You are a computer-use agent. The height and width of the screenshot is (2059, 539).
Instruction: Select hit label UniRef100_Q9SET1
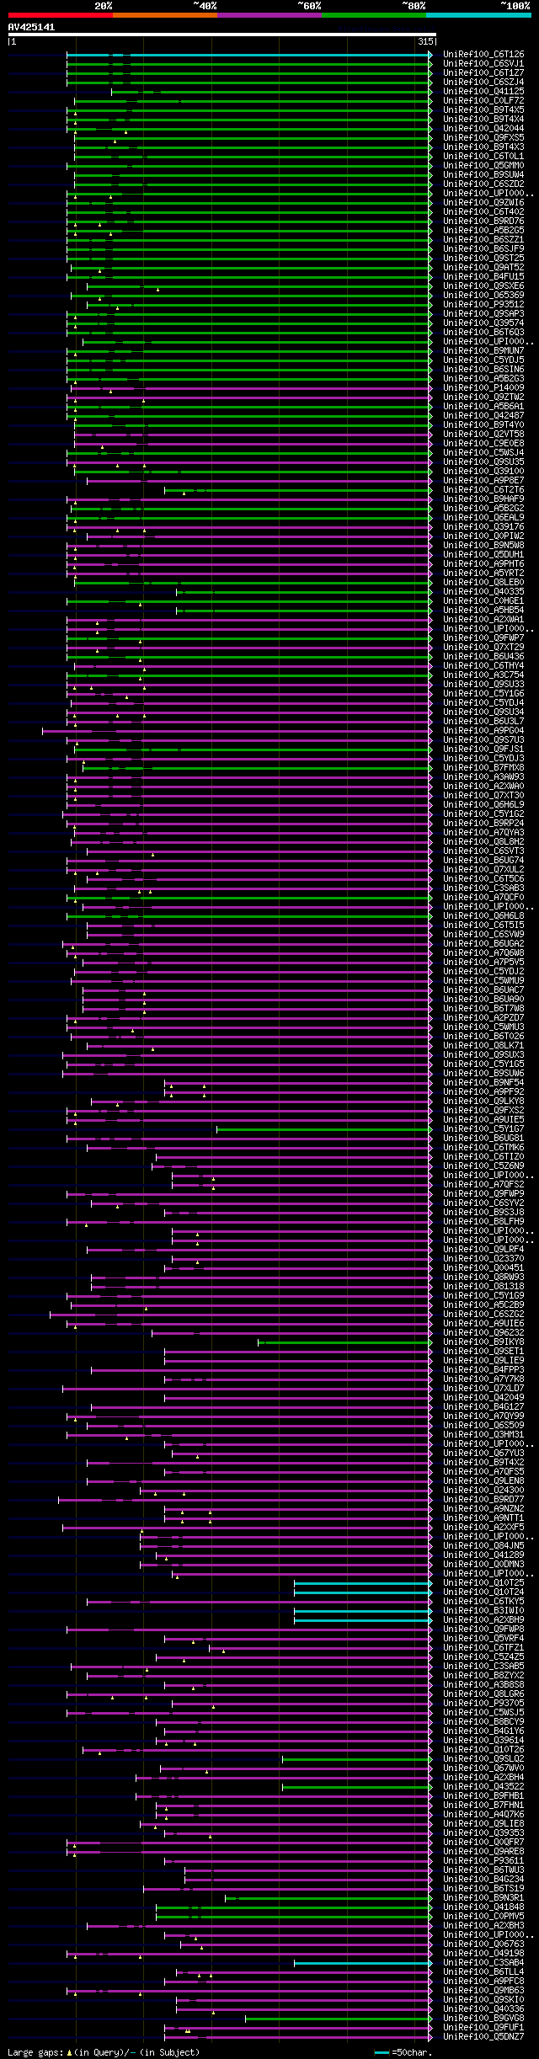point(483,1352)
